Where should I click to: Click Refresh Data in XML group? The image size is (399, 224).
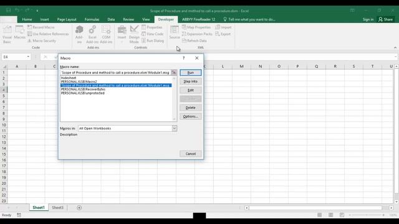195,40
